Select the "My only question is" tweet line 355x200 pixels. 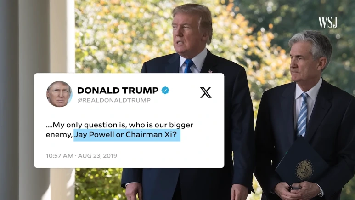pyautogui.click(x=119, y=125)
